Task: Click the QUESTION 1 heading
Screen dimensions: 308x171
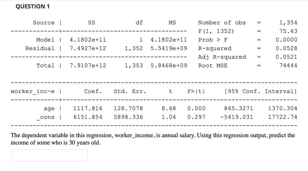Action: [x=32, y=7]
